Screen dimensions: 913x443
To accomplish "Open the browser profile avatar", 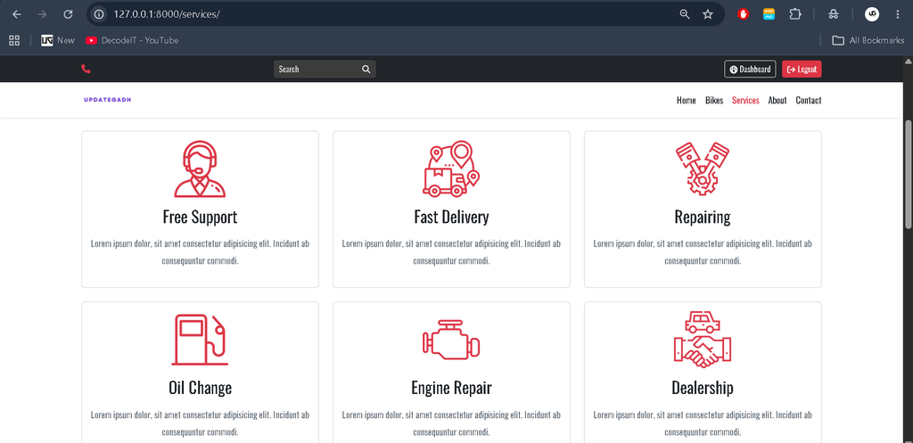I will pyautogui.click(x=872, y=14).
